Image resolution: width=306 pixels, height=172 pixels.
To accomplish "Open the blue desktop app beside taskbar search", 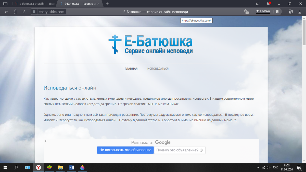I will (27, 167).
